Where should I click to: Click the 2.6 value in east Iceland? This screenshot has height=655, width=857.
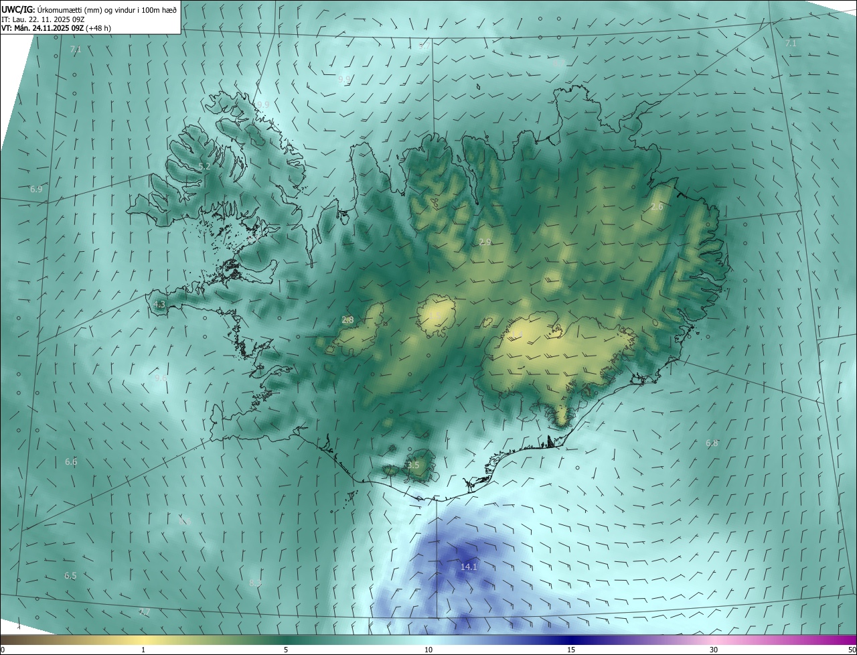pos(657,207)
